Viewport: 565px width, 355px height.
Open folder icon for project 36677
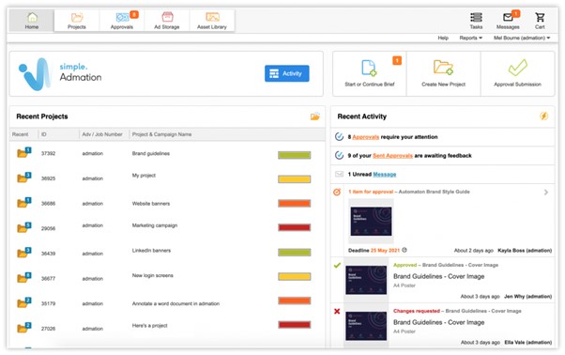pyautogui.click(x=23, y=278)
